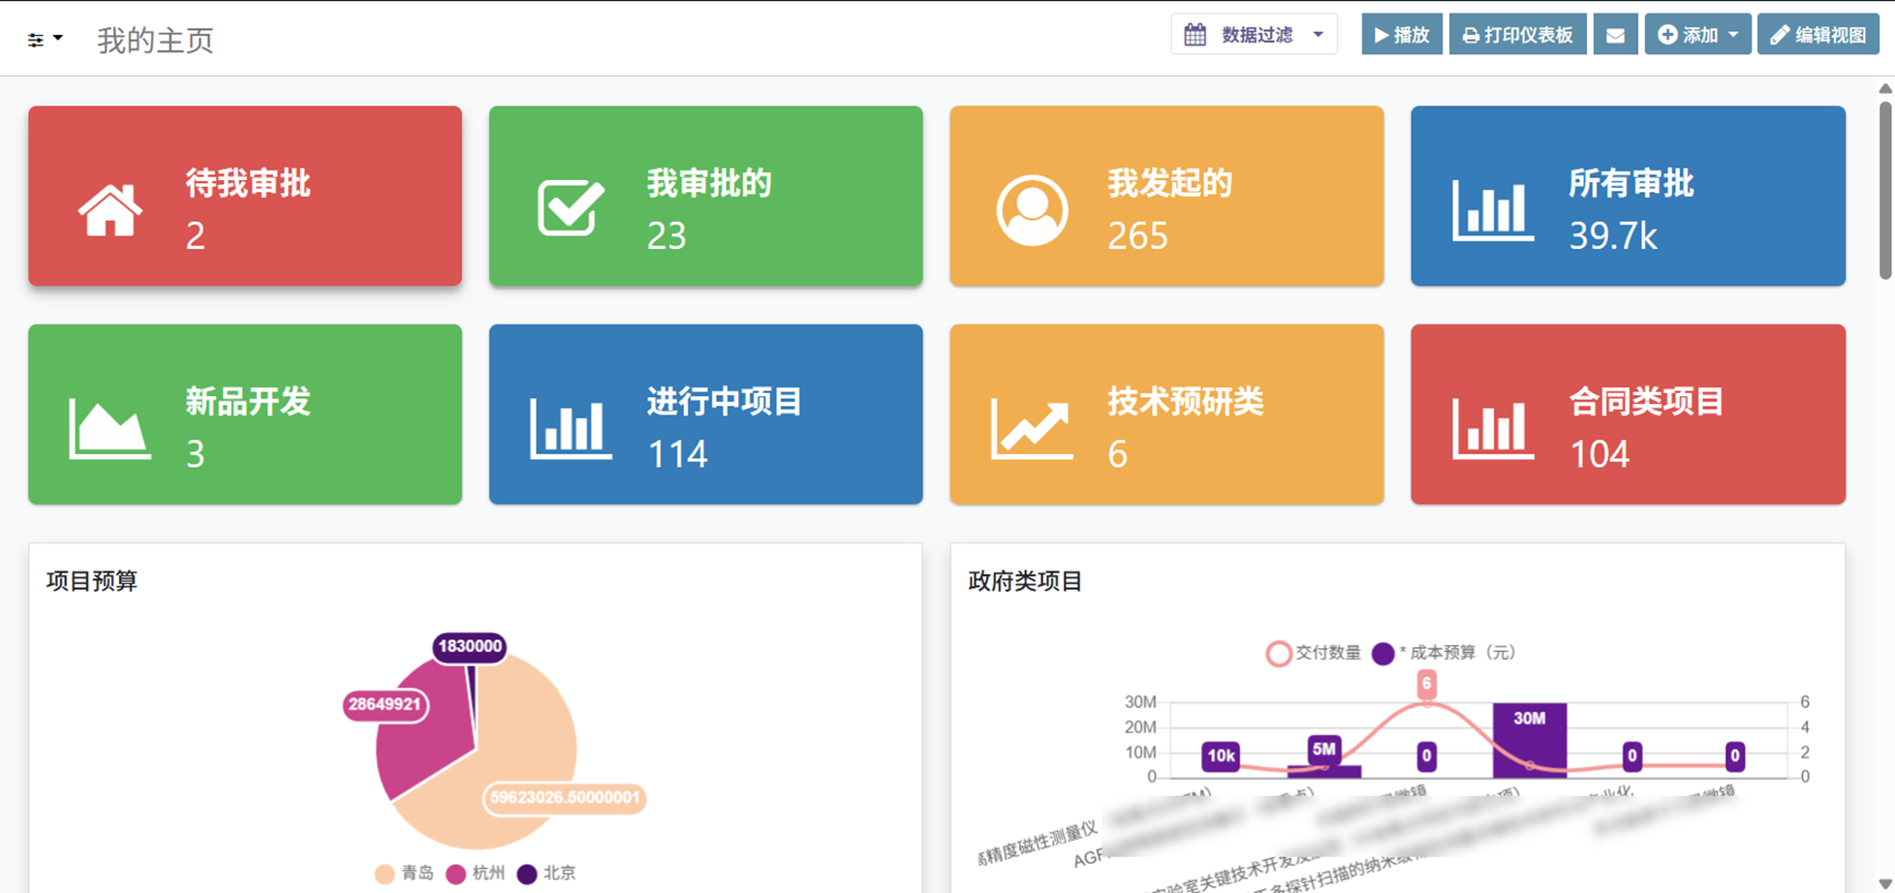This screenshot has height=893, width=1895.
Task: Click the 5M bar label in 政府类项目
Action: 1323,749
